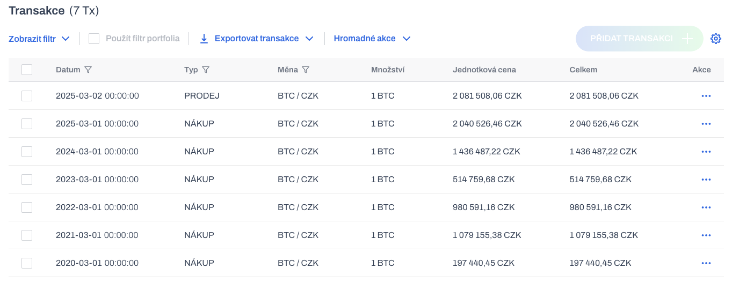The image size is (732, 283).
Task: Select the 2025-03-02 transaction checkbox
Action: 27,96
